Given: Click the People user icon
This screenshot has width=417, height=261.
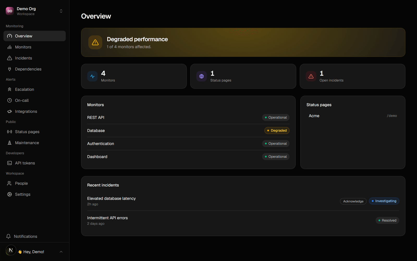Looking at the screenshot, I should pyautogui.click(x=10, y=183).
